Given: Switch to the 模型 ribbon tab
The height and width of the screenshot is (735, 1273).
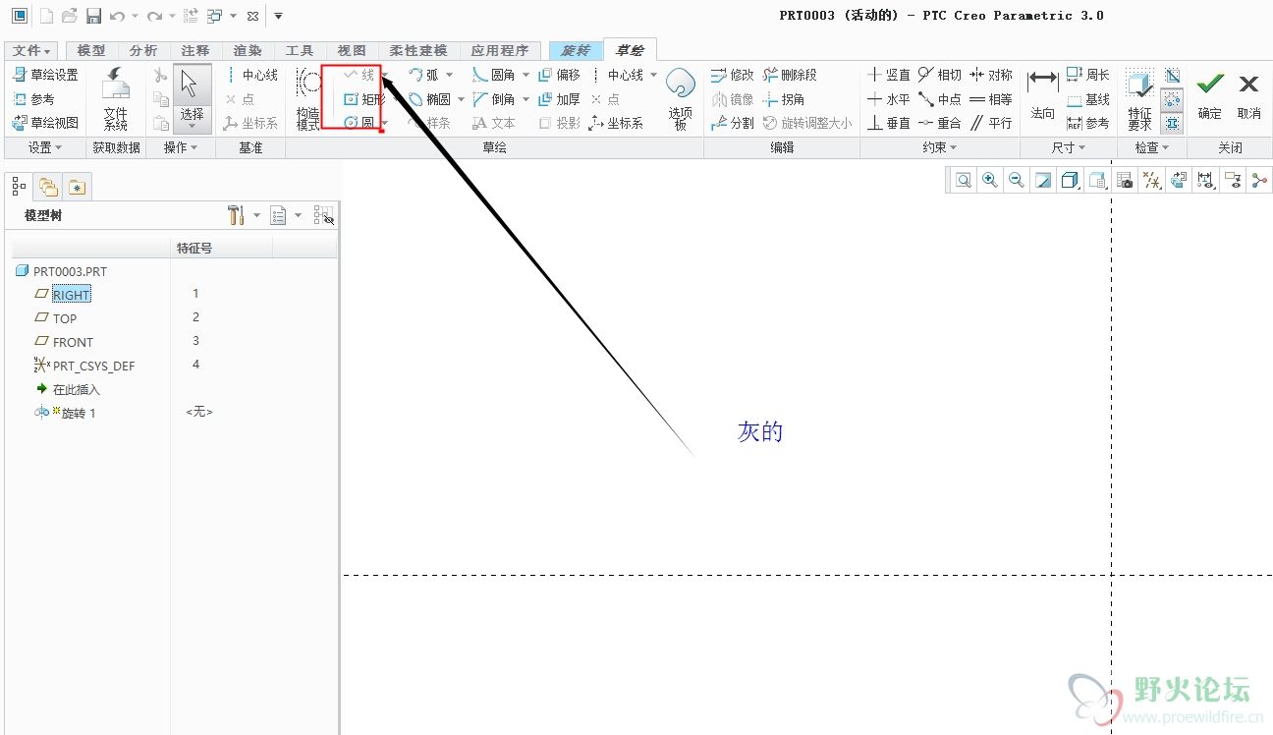Looking at the screenshot, I should pos(91,50).
